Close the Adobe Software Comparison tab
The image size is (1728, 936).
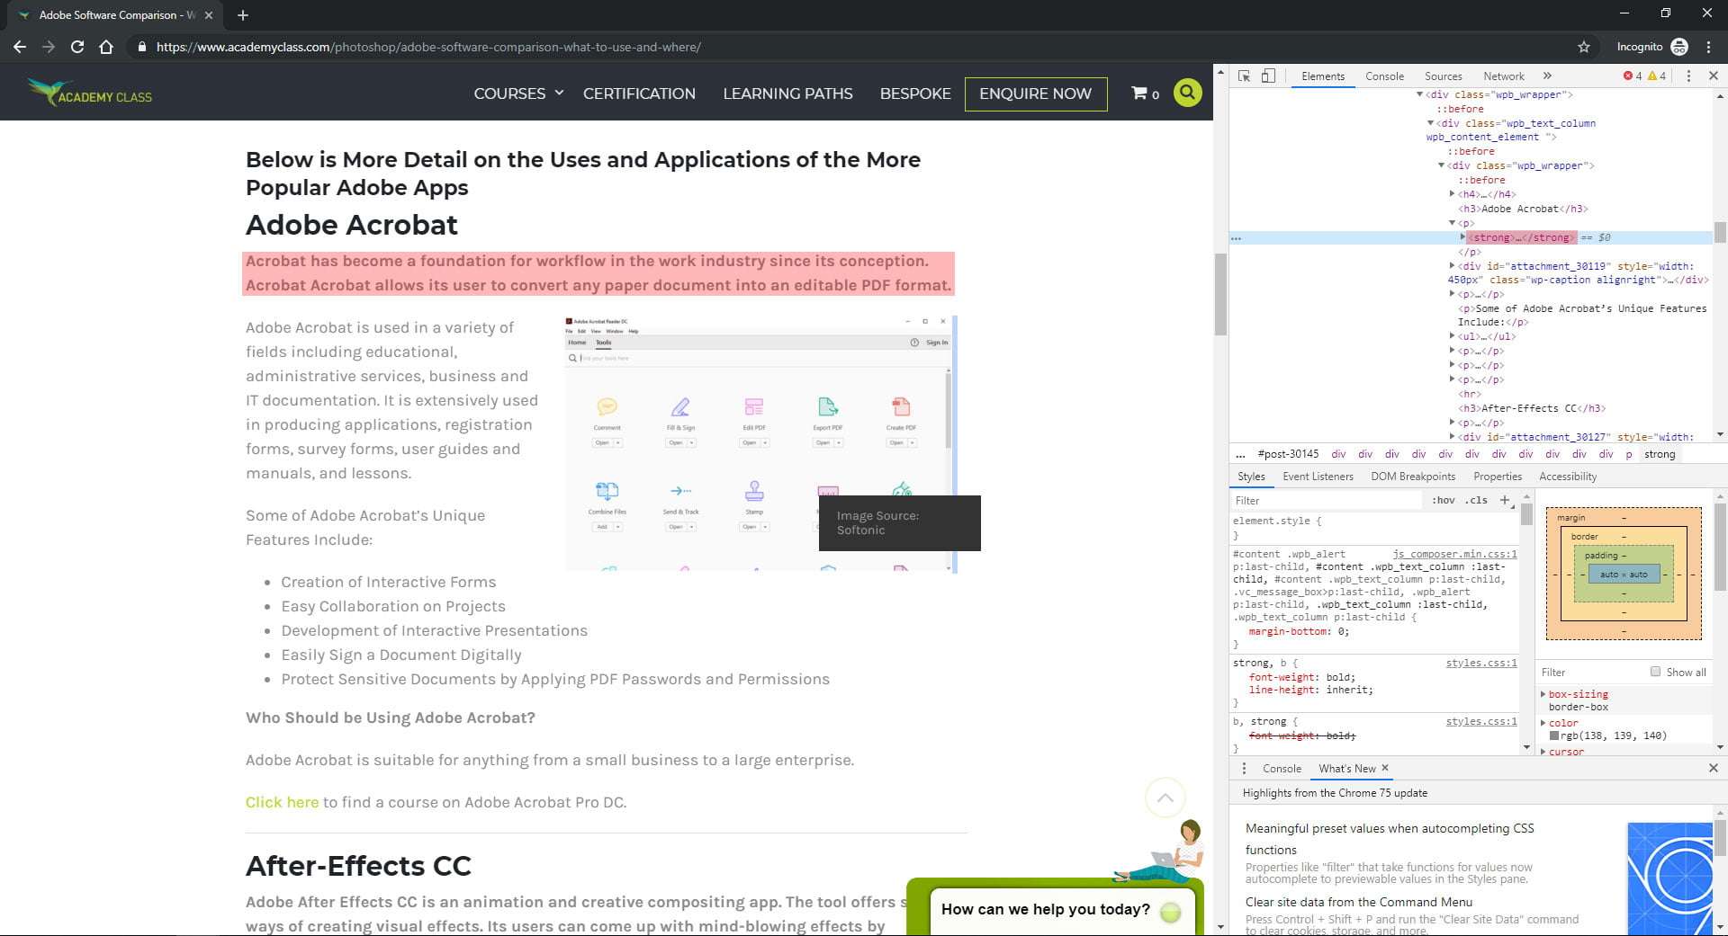point(209,15)
